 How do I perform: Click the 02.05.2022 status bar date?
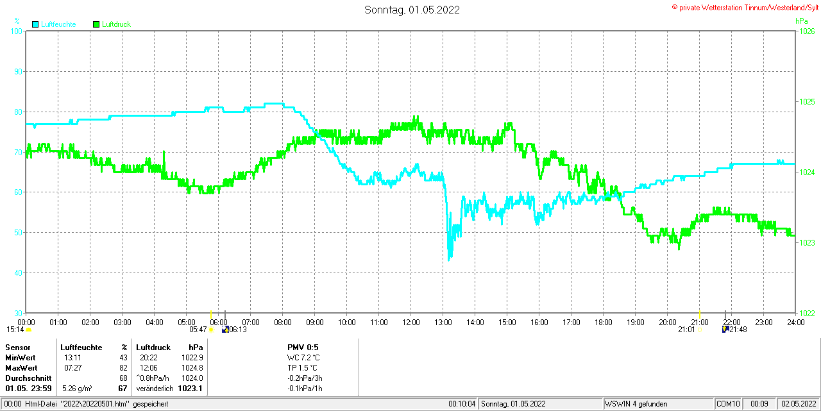[798, 404]
